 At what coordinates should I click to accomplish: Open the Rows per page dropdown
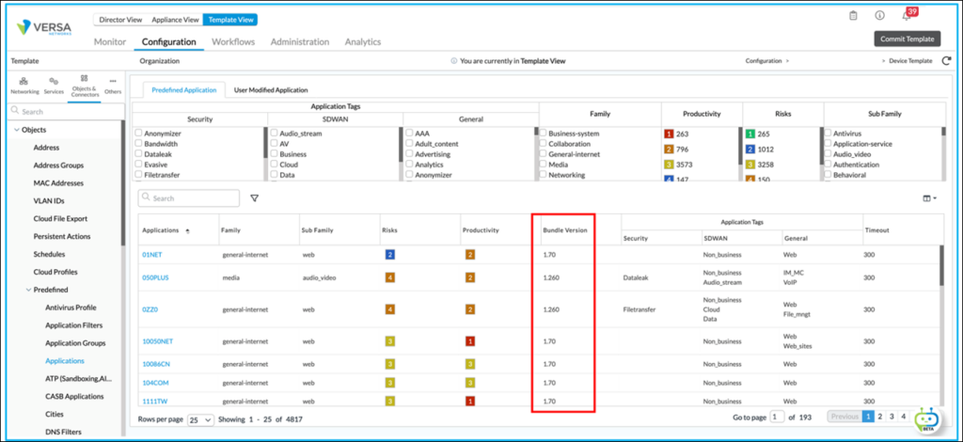[x=200, y=419]
